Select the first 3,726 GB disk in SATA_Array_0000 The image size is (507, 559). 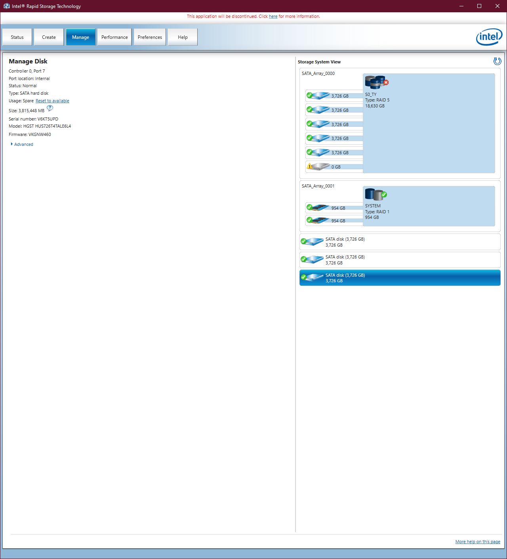[334, 96]
